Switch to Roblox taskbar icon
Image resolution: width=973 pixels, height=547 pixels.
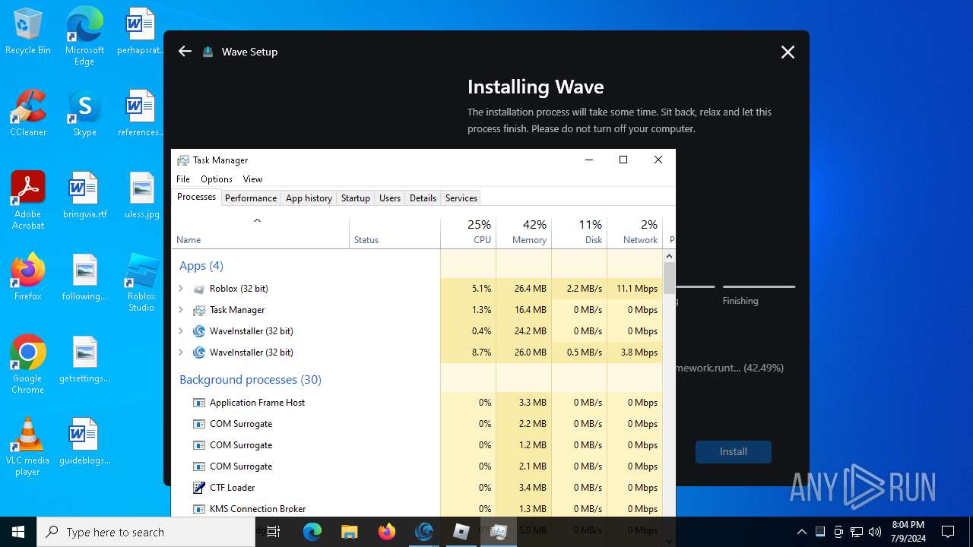(x=461, y=532)
